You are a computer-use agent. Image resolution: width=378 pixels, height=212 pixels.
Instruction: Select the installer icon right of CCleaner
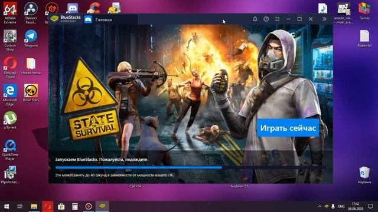(114, 8)
